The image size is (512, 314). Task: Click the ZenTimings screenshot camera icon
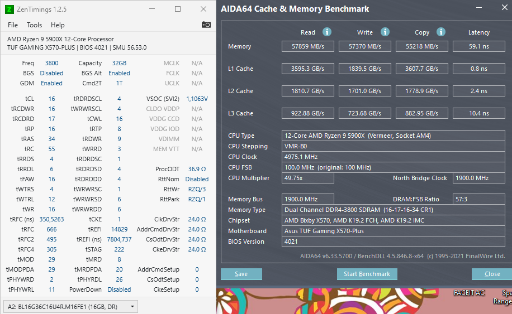pos(206,25)
